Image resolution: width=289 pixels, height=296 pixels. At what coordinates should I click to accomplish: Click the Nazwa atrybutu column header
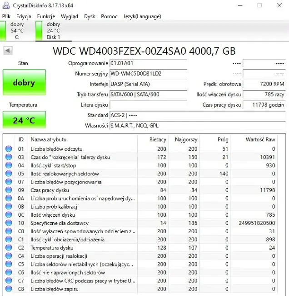click(x=83, y=139)
